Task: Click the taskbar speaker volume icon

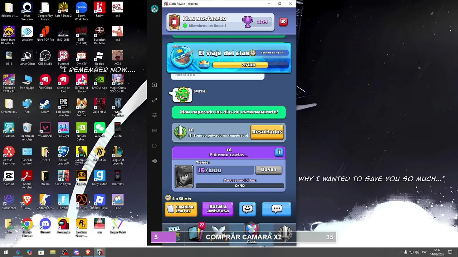Action: click(417, 252)
